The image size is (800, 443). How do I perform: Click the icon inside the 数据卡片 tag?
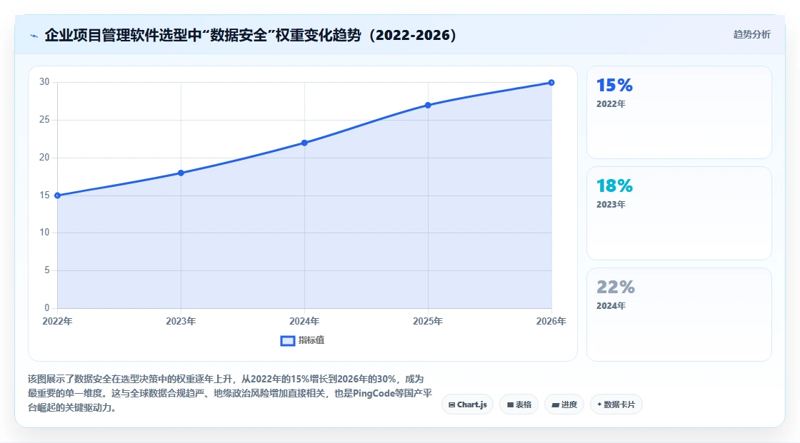[x=599, y=404]
